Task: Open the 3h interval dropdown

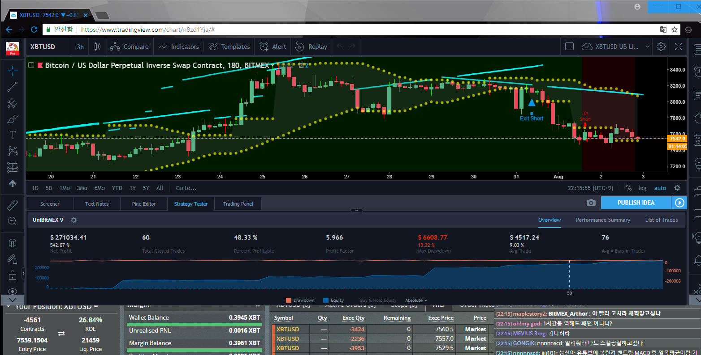Action: (x=80, y=46)
